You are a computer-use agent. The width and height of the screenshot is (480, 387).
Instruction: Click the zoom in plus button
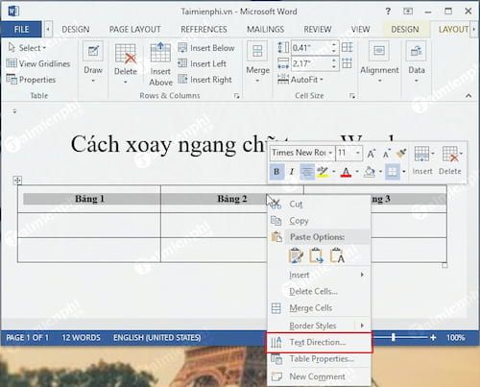433,337
